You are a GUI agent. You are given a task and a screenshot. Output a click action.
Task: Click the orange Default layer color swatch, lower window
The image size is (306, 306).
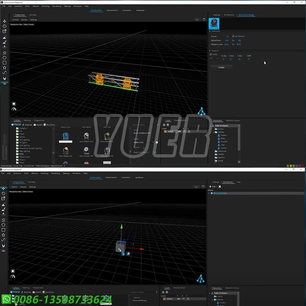point(164,299)
